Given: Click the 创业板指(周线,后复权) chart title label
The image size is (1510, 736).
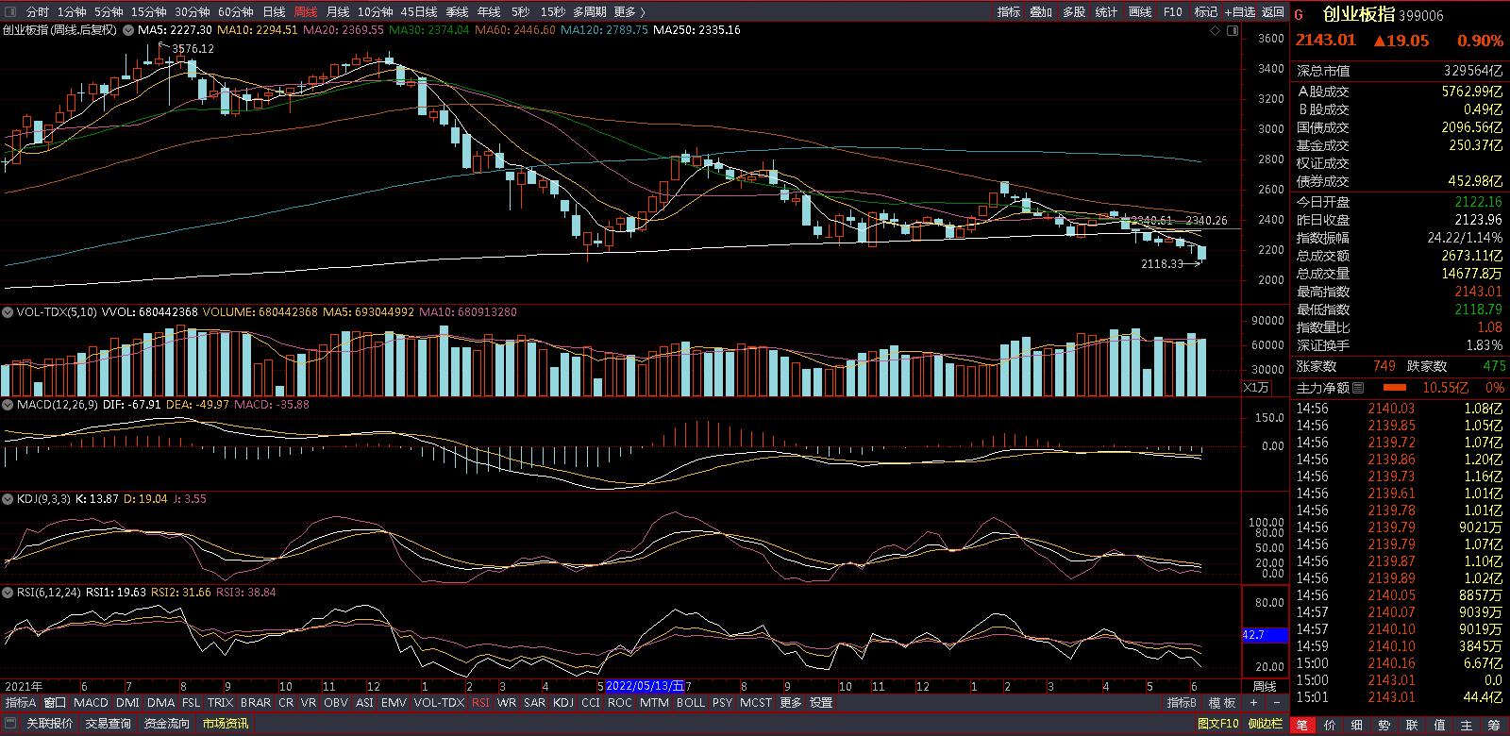Looking at the screenshot, I should point(59,30).
